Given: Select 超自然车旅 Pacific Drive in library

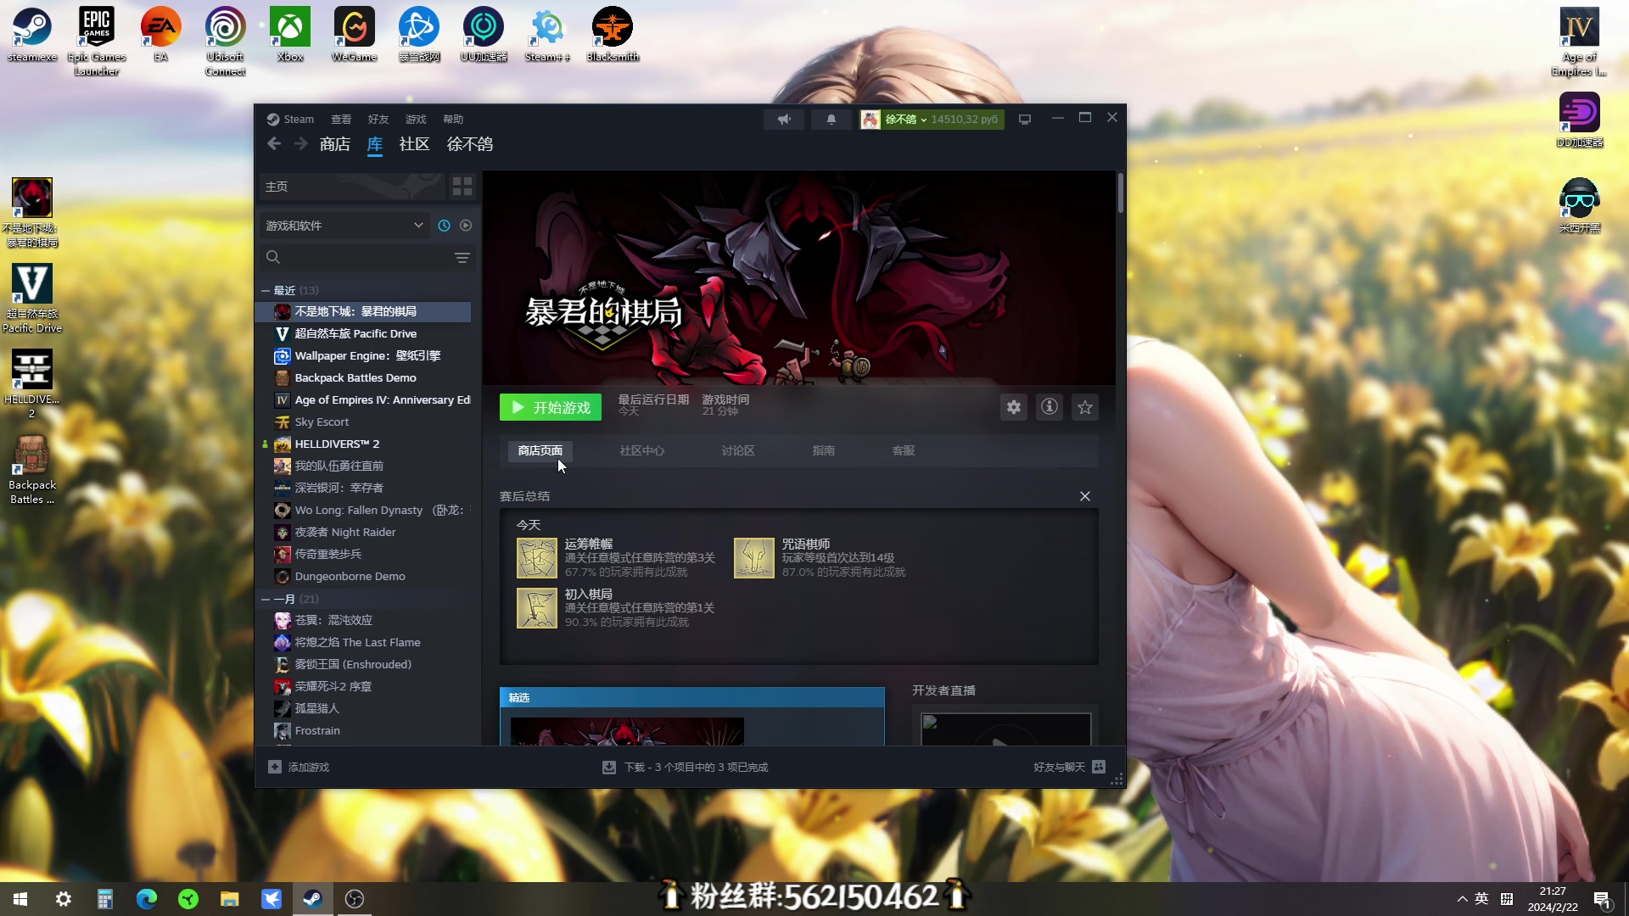Looking at the screenshot, I should tap(365, 334).
